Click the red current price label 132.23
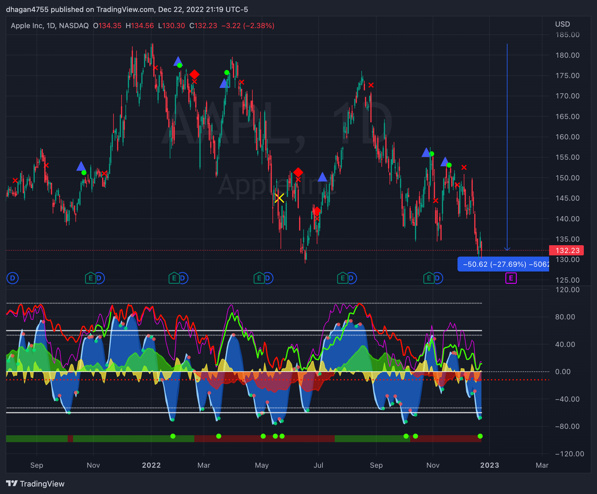The image size is (597, 494). point(567,250)
